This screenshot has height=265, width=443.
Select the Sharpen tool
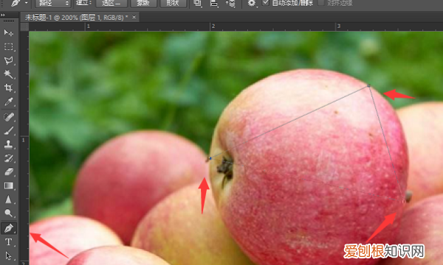tap(8, 199)
